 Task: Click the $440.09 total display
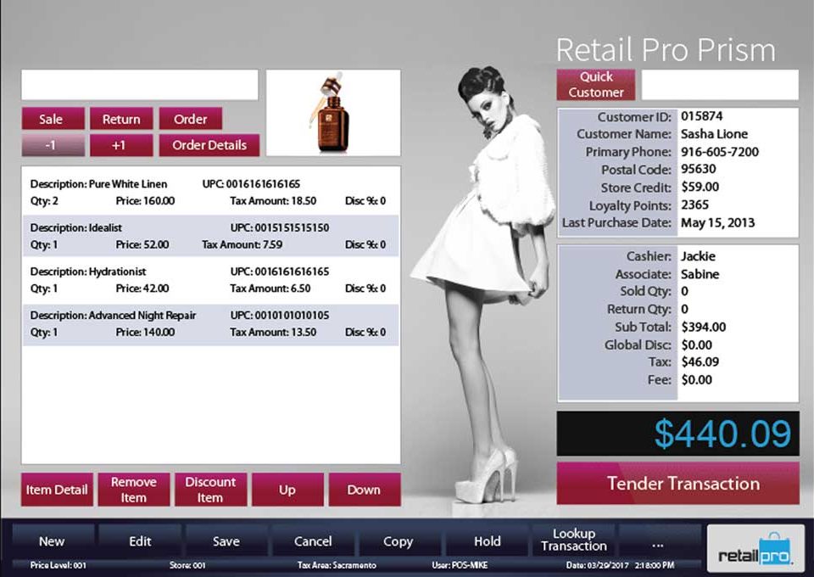tap(678, 434)
